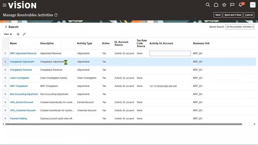This screenshot has height=145, width=258.
Task: Click the Active column header
Action: tap(106, 43)
